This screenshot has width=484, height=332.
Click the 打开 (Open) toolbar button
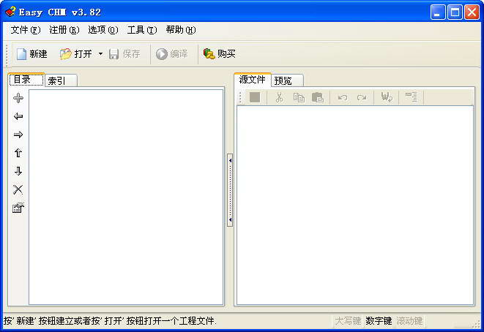76,54
